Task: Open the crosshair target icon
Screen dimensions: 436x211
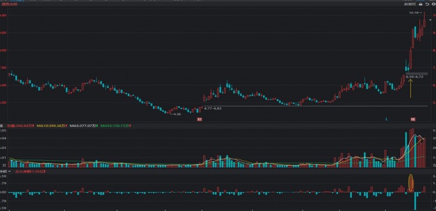Action: click(433, 4)
